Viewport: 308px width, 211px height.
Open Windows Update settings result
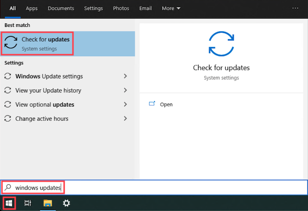point(49,76)
